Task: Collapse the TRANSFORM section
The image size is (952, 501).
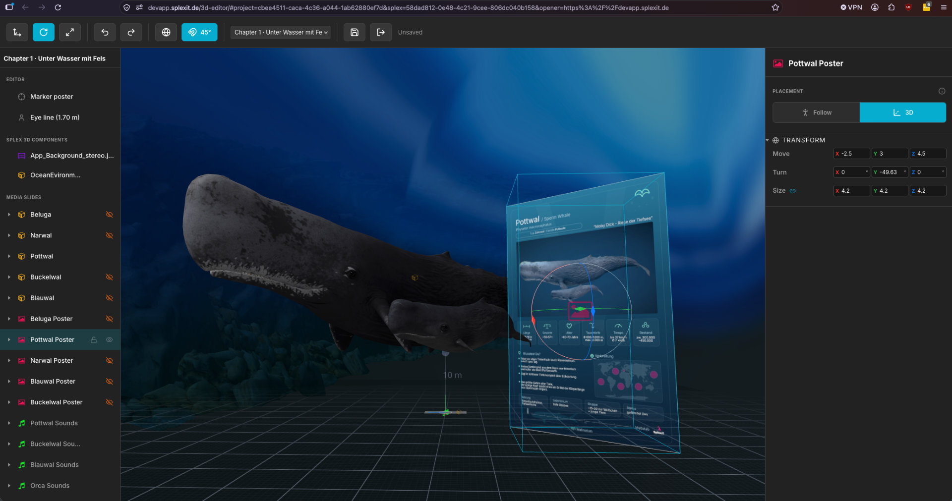Action: (x=768, y=140)
